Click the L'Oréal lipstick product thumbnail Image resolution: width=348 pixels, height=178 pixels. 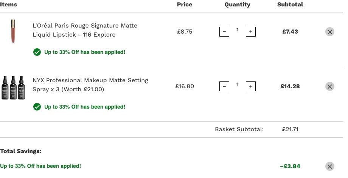(13, 31)
